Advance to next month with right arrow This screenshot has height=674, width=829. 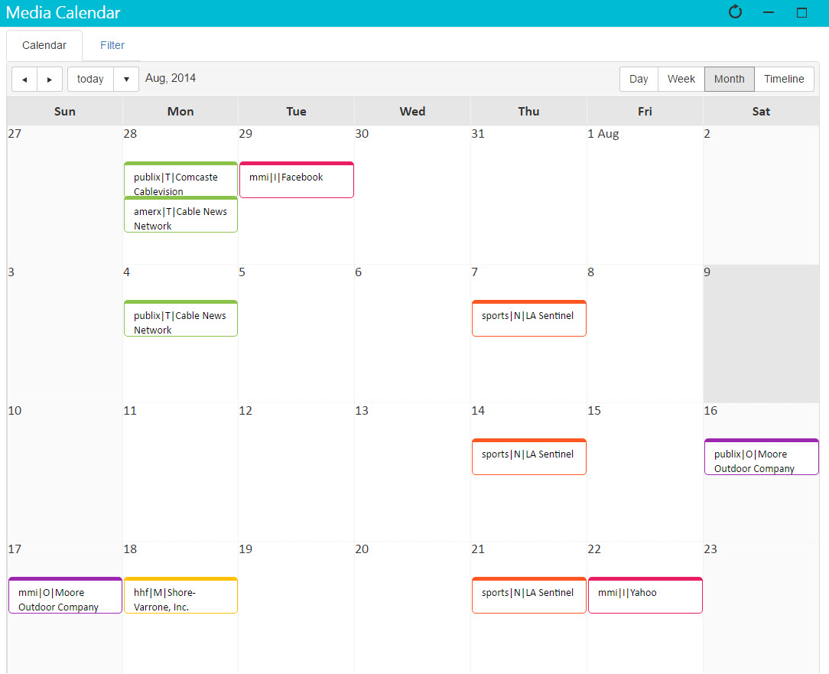[50, 80]
